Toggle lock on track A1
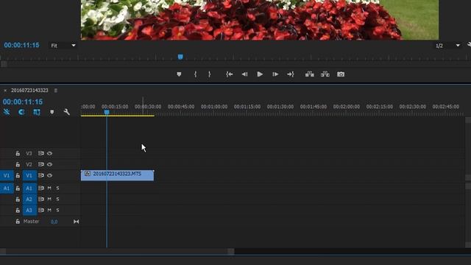The height and width of the screenshot is (265, 471). (18, 188)
